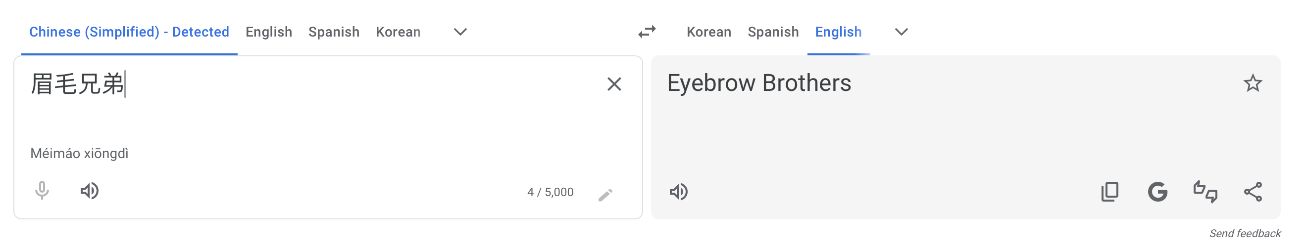Image resolution: width=1306 pixels, height=250 pixels.
Task: Activate microphone voice input
Action: click(x=42, y=191)
